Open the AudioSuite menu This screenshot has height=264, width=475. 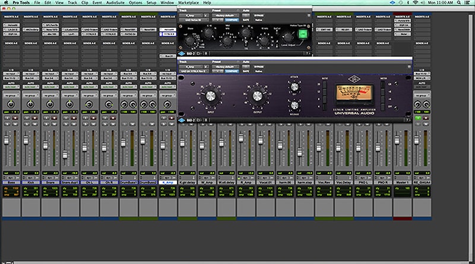pyautogui.click(x=115, y=2)
